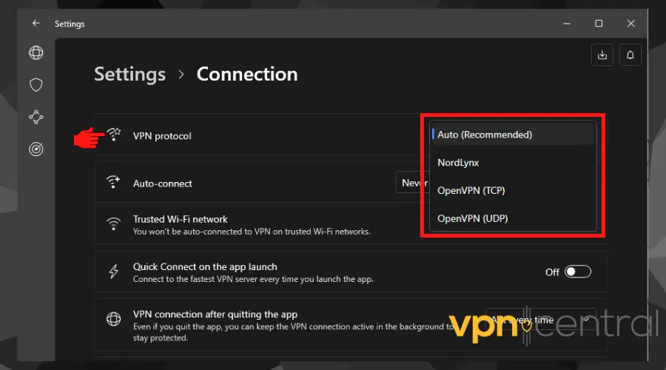Maximize the Settings window

tap(599, 24)
